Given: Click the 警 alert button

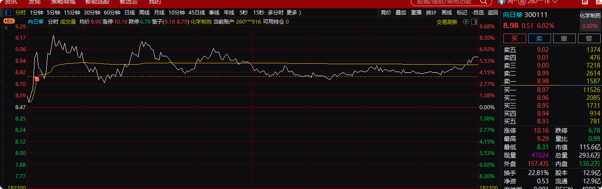Looking at the screenshot, I should tap(589, 38).
